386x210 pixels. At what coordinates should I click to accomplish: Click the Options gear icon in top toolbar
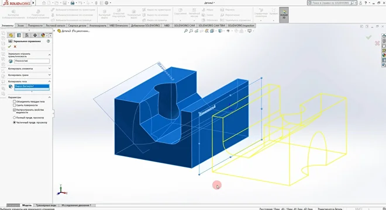(106, 3)
